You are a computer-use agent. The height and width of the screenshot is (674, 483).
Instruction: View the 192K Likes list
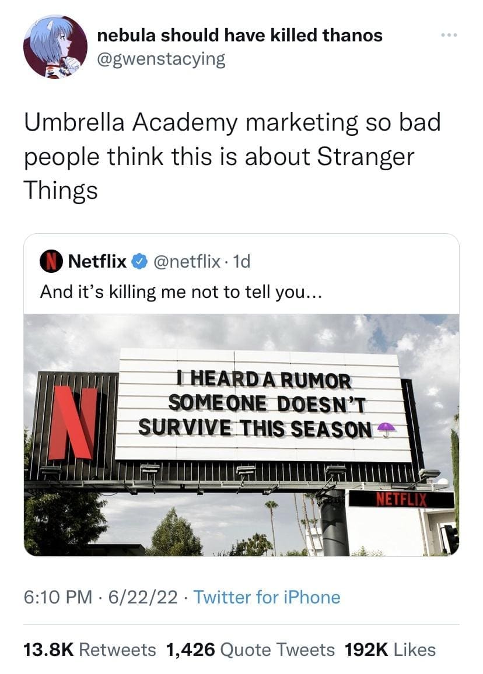click(x=390, y=650)
